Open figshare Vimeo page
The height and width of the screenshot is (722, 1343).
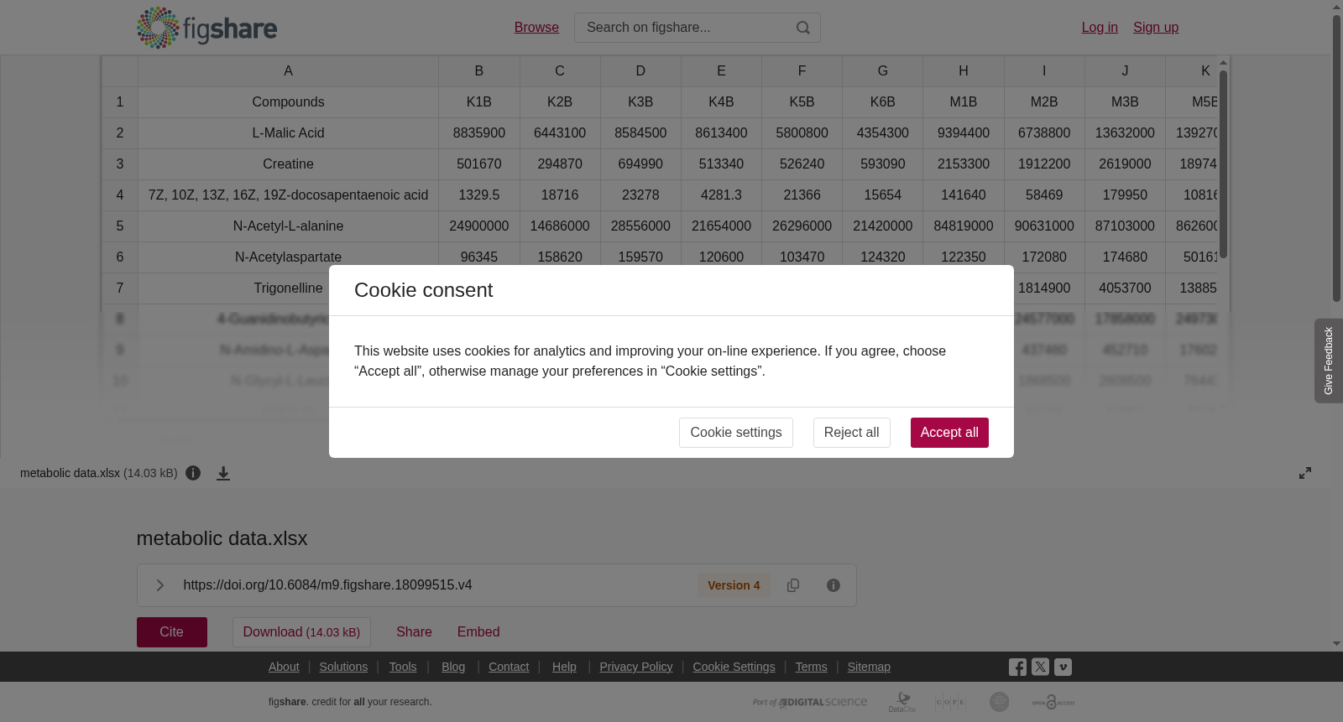[1063, 667]
